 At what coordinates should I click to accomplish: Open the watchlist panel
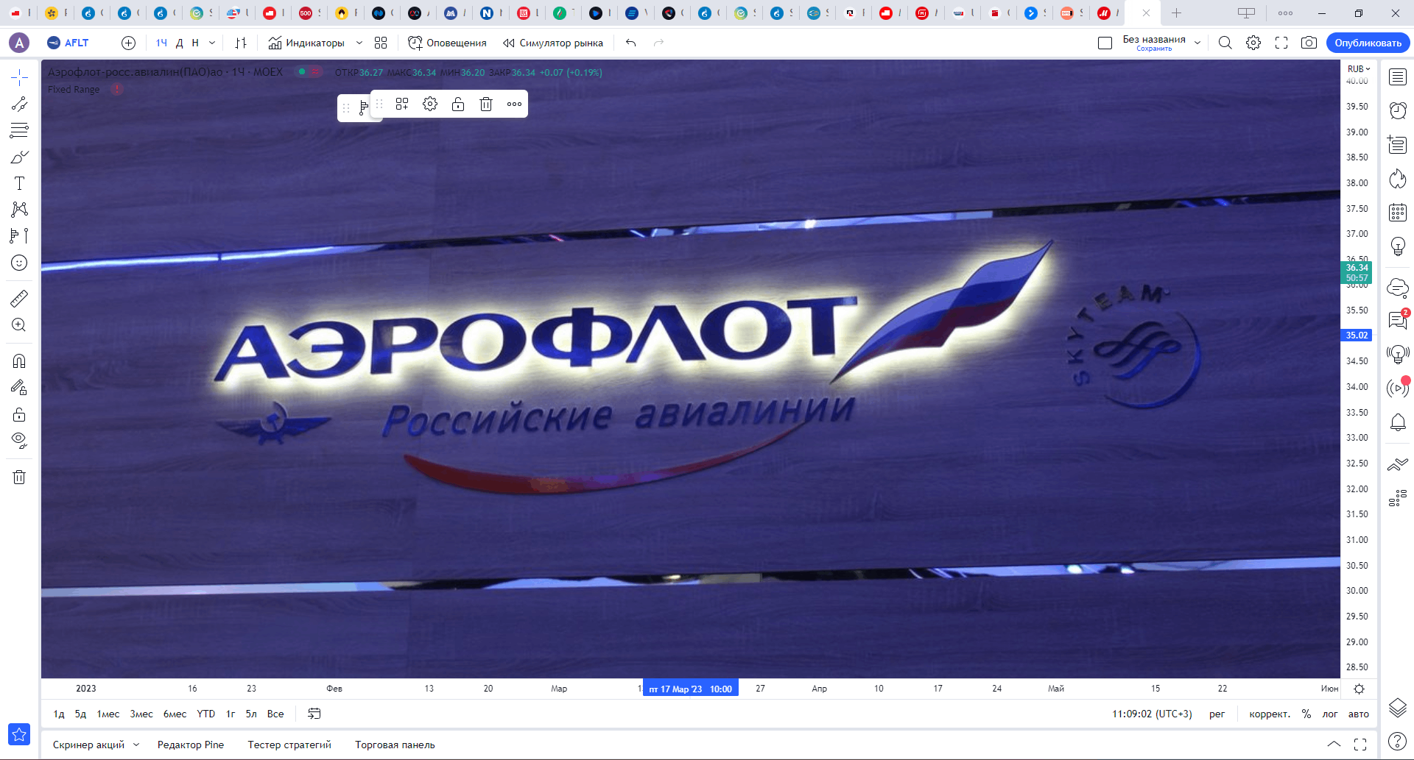[1398, 77]
